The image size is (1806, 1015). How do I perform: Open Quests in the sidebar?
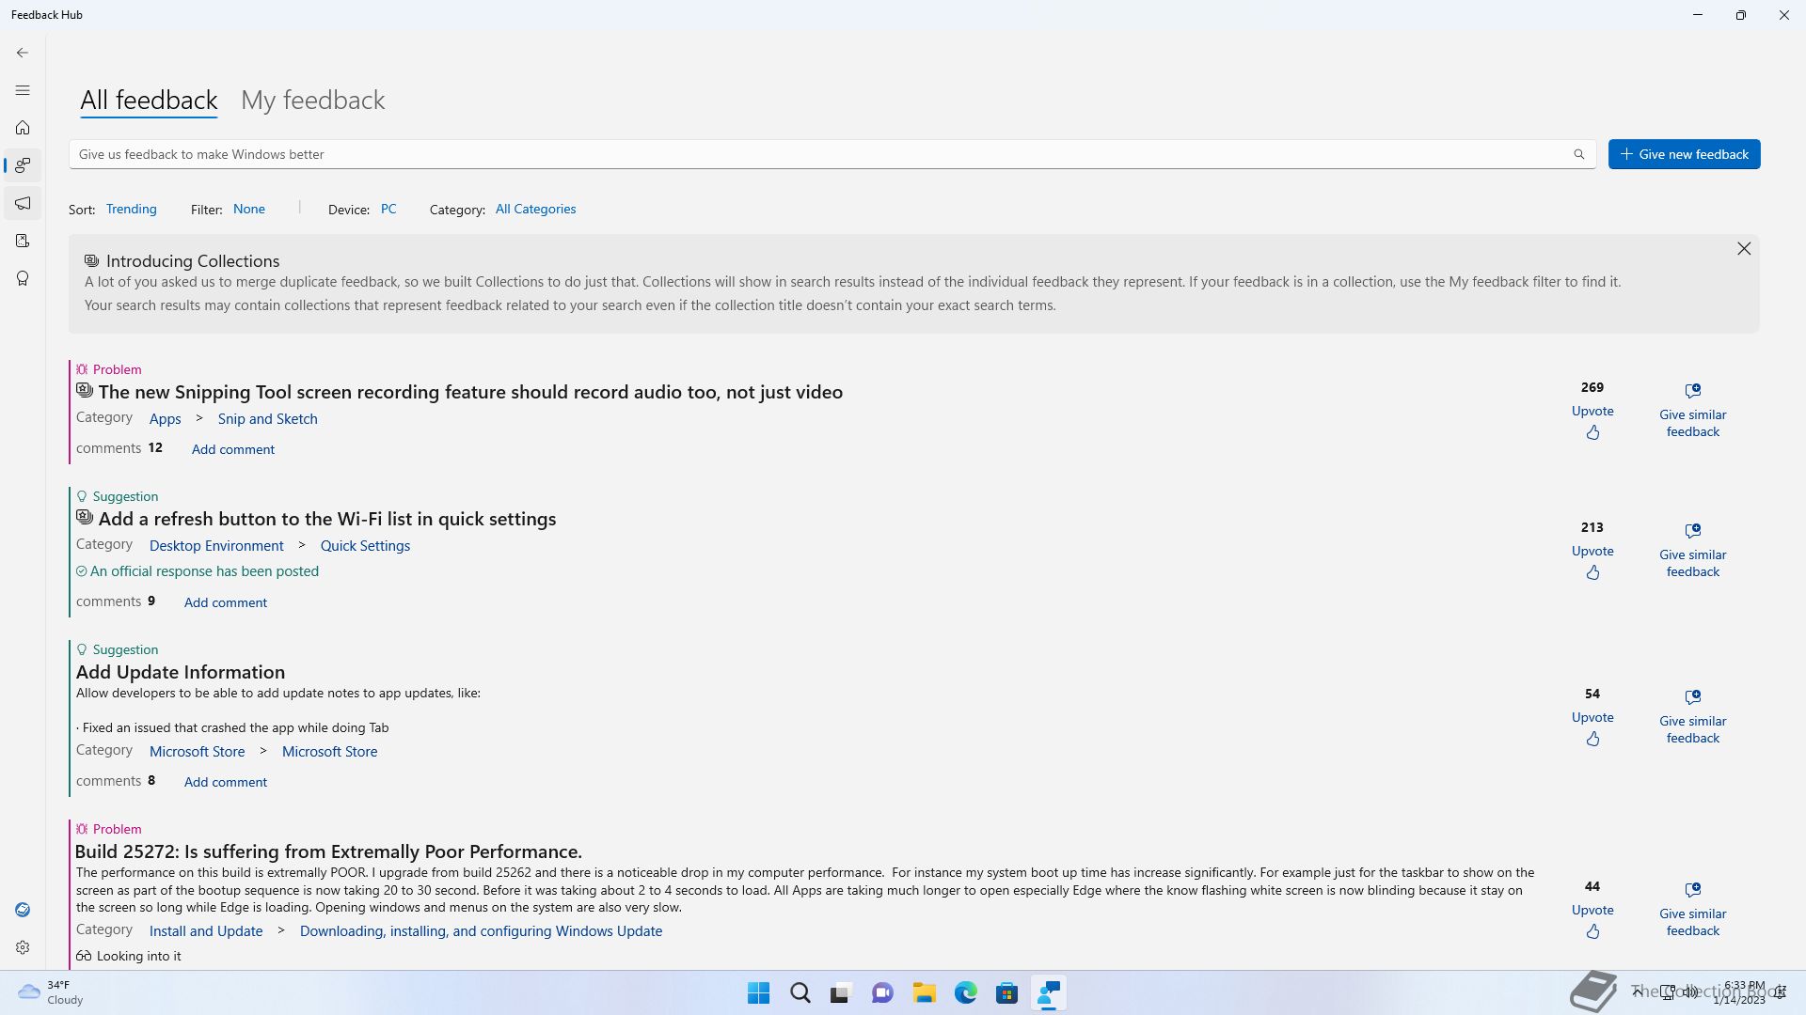click(23, 241)
